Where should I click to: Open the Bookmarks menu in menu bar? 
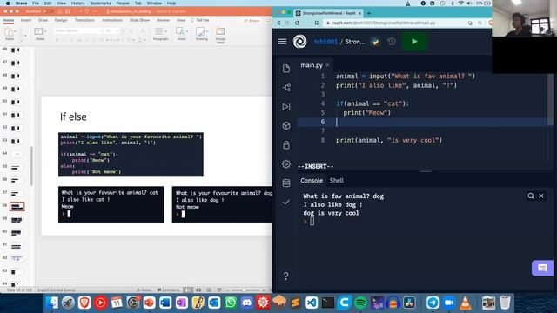101,3
